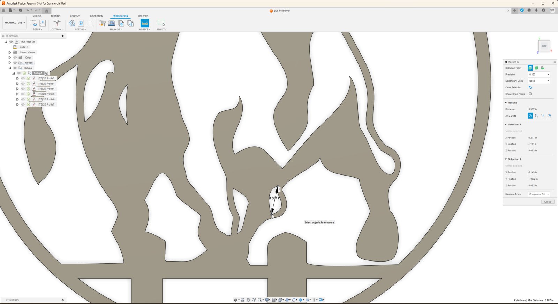The height and width of the screenshot is (304, 558).
Task: Click the job status clock icon
Action: click(x=529, y=10)
